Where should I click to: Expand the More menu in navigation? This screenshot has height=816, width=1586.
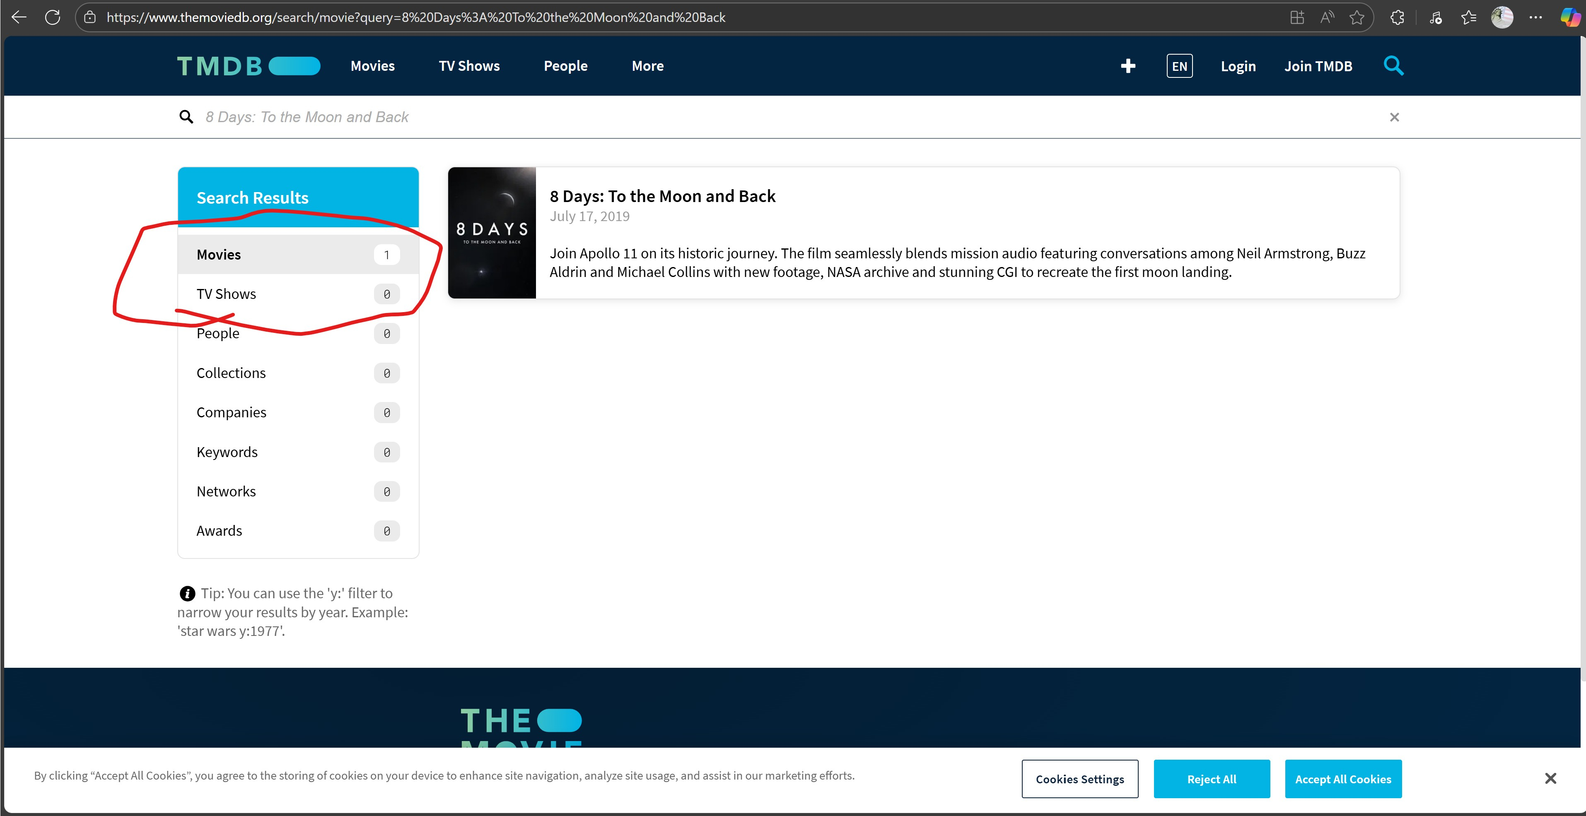(647, 66)
